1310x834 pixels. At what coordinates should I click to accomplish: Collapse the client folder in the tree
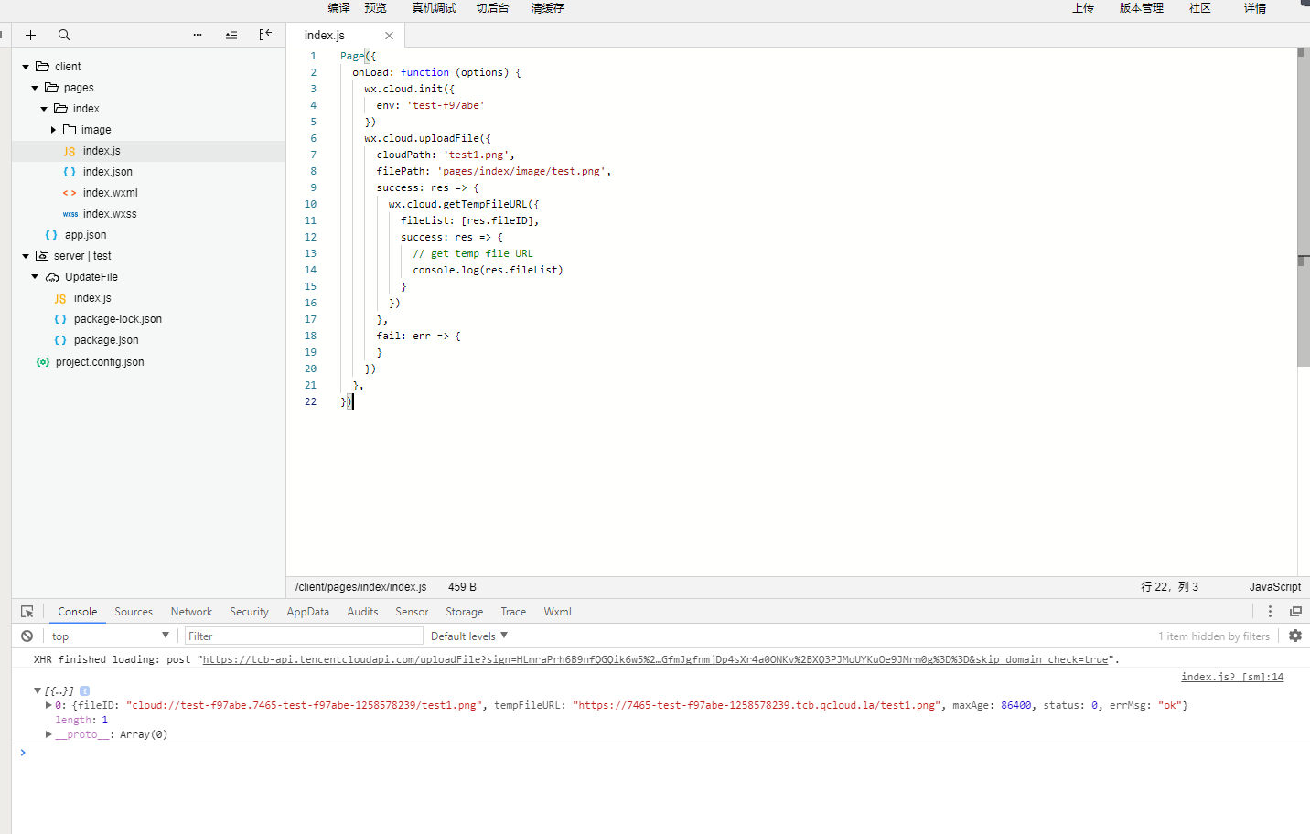[x=26, y=67]
